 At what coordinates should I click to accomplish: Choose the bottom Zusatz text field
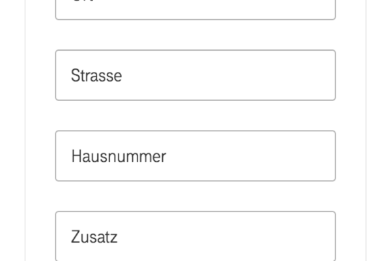(x=195, y=236)
